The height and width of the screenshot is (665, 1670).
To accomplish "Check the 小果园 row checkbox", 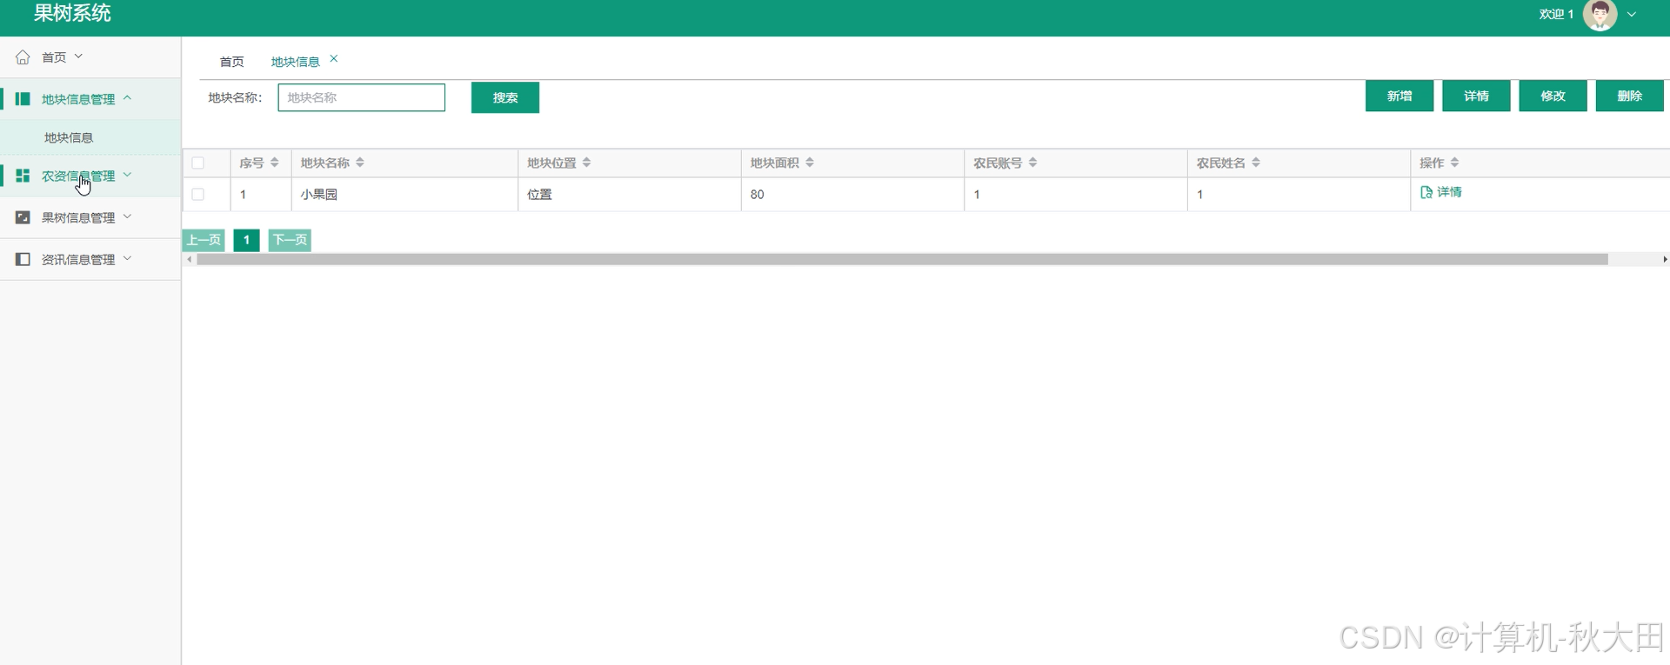I will [198, 195].
